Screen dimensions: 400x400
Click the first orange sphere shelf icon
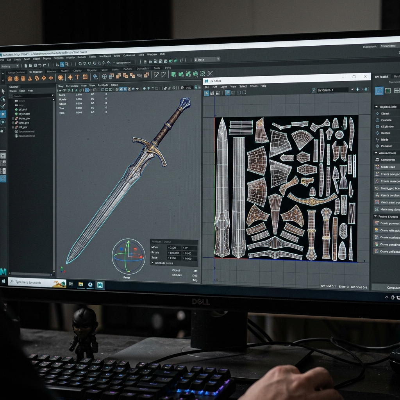pyautogui.click(x=10, y=79)
